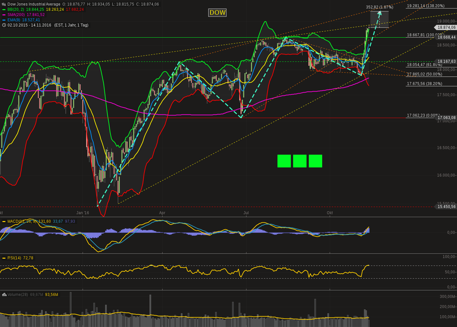Select Fibonacci level 17.062,23 (0.00%)
The width and height of the screenshot is (457, 327).
[x=423, y=115]
